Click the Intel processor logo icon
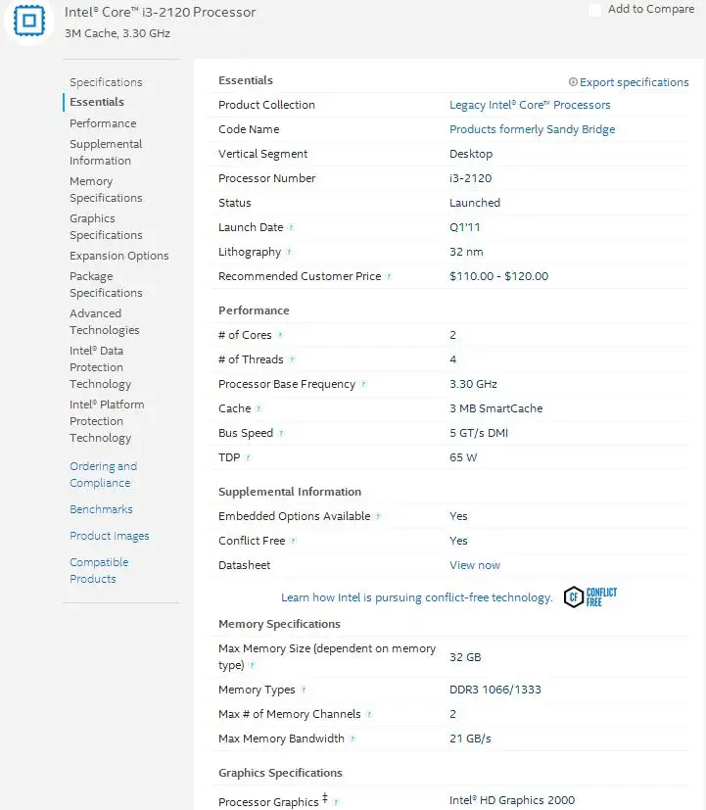 tap(28, 22)
